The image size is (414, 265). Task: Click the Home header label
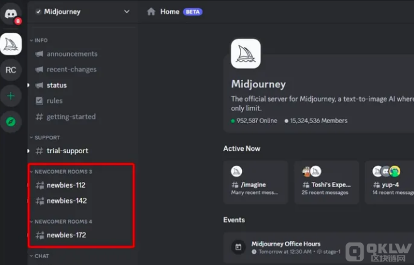tap(170, 12)
